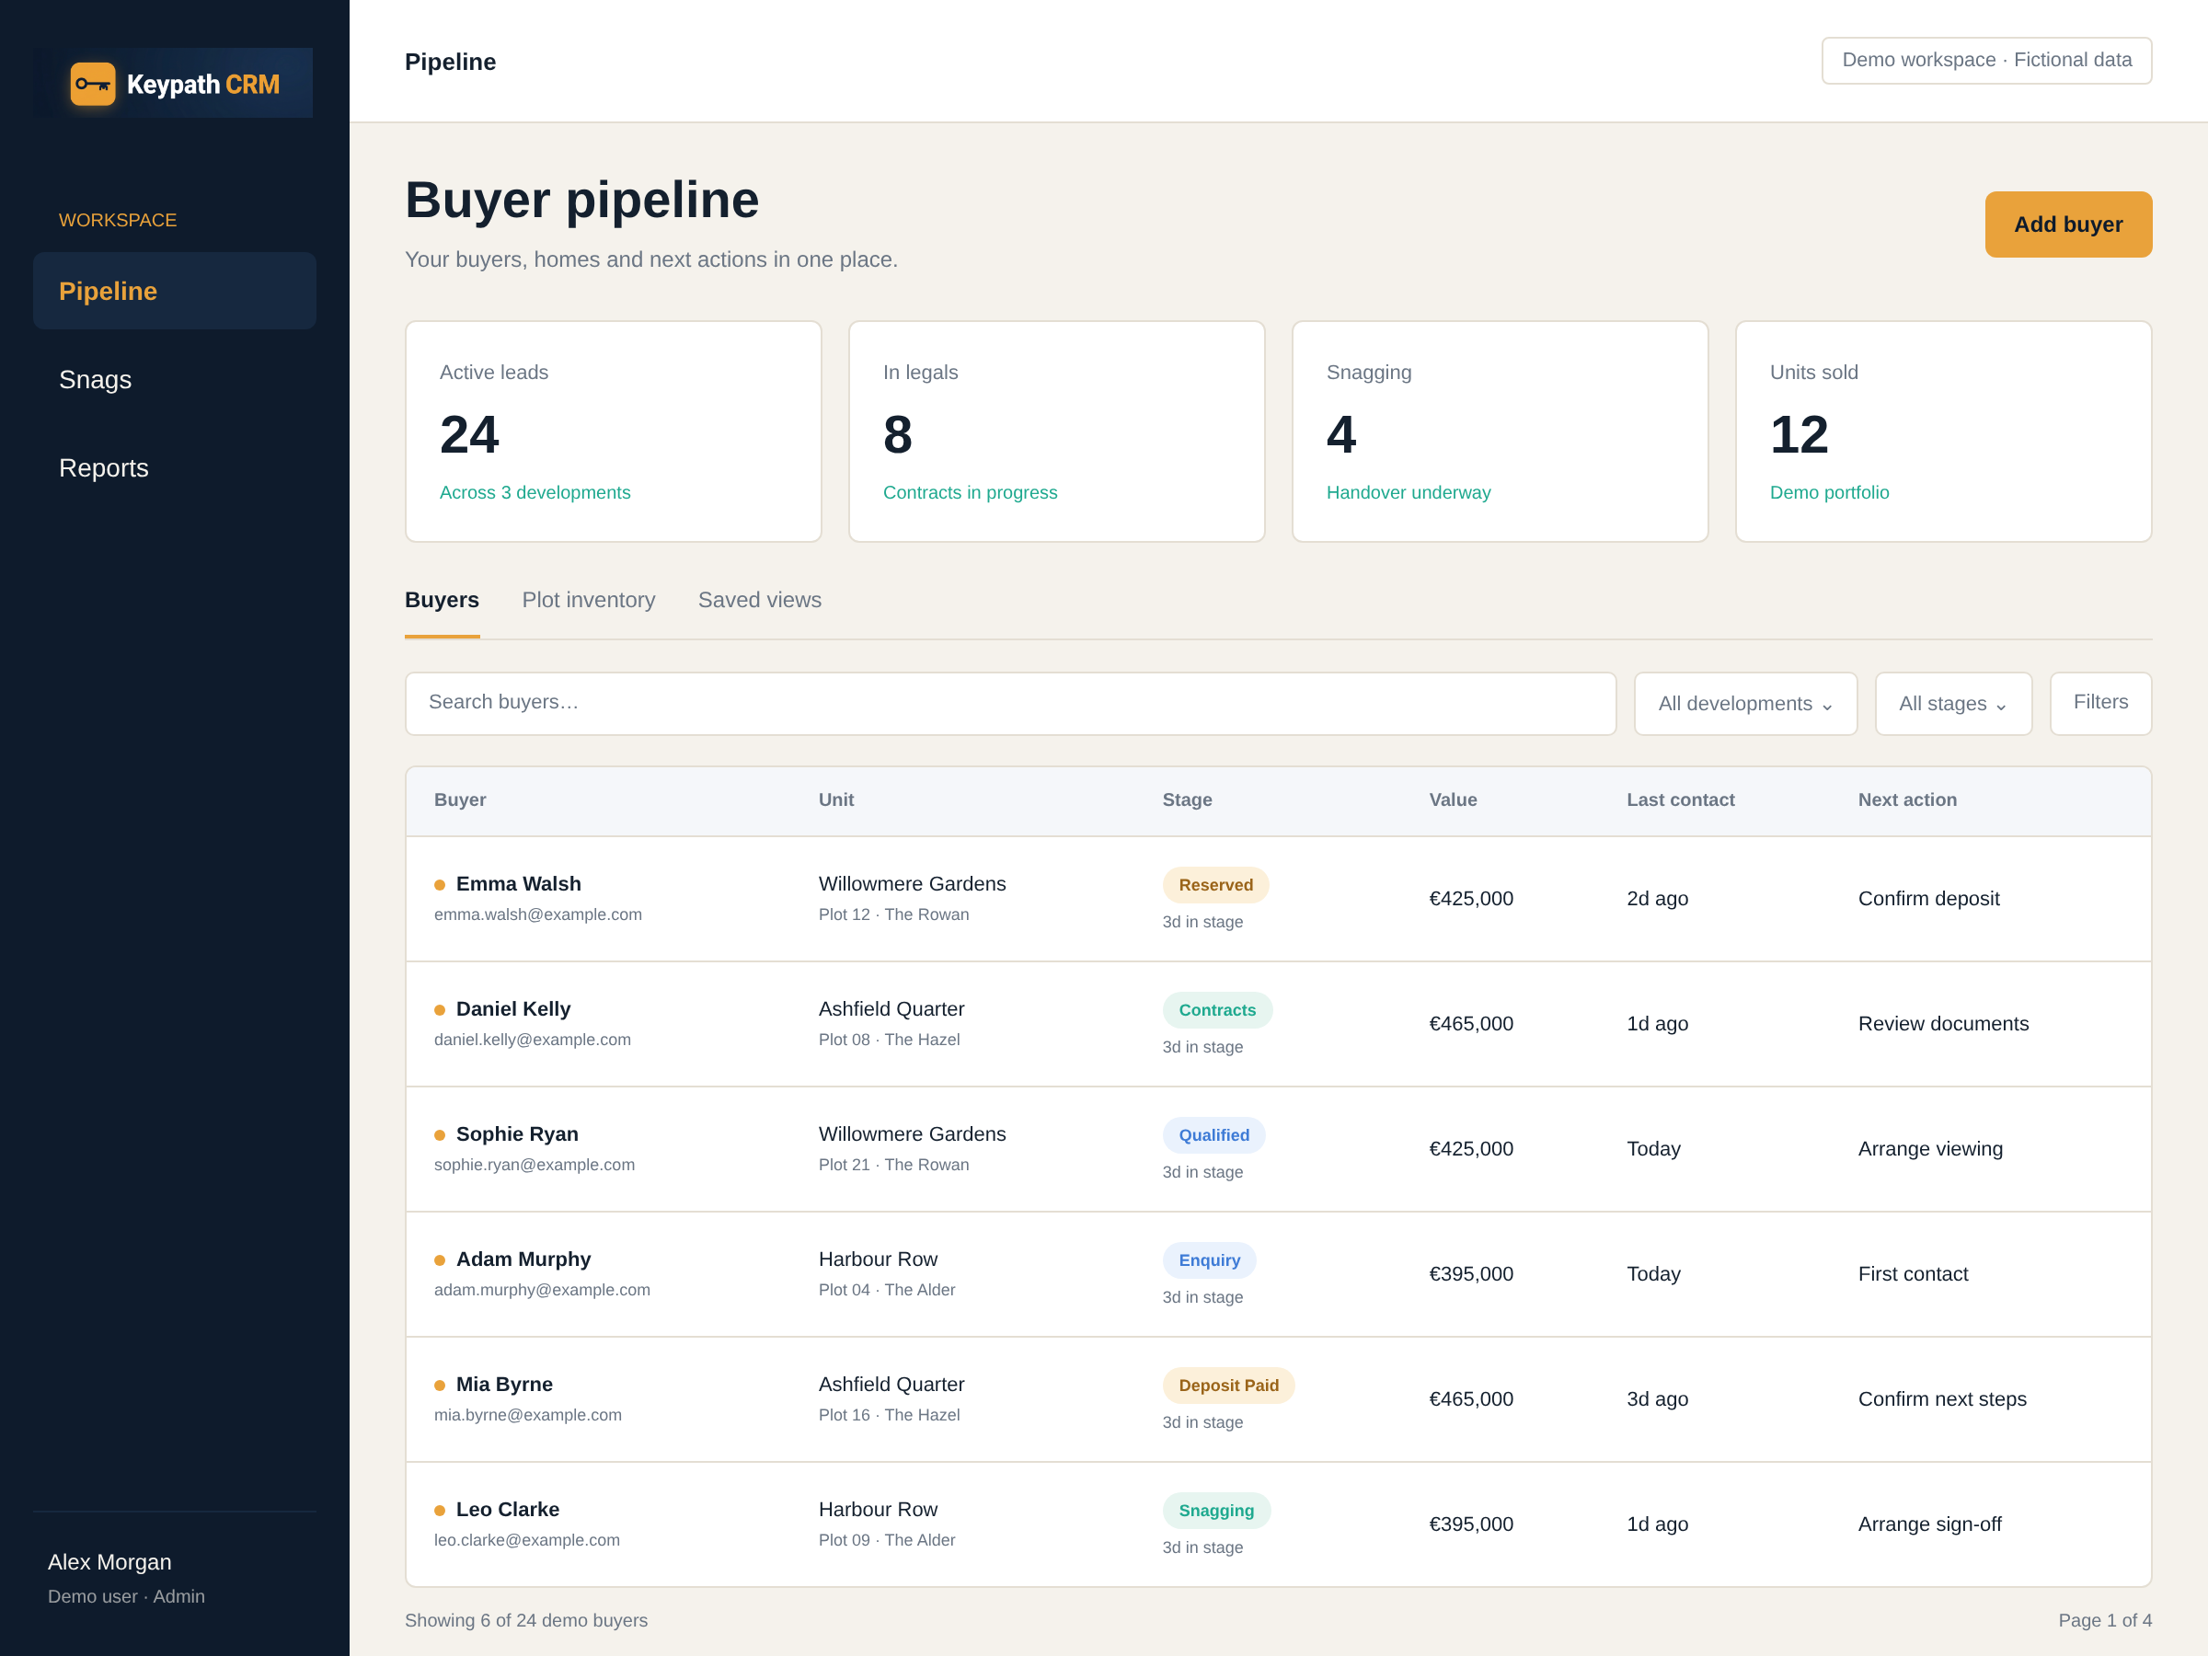Open buyer Emma Walsh

pyautogui.click(x=518, y=883)
